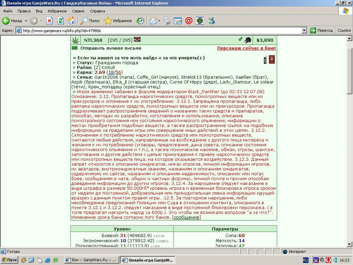
Task: Open the karma value 18 link
Action: [x=111, y=72]
